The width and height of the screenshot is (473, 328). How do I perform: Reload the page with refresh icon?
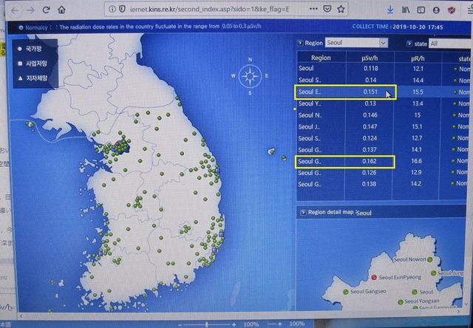47,10
